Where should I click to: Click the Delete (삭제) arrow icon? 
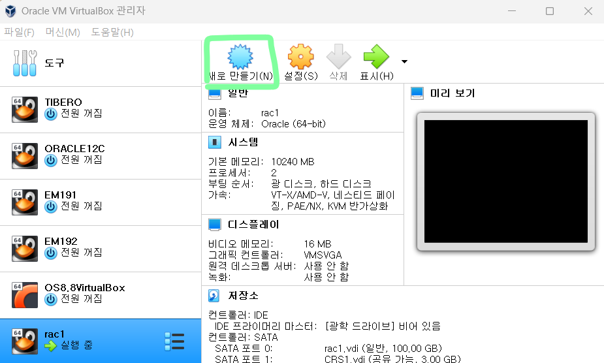[339, 56]
